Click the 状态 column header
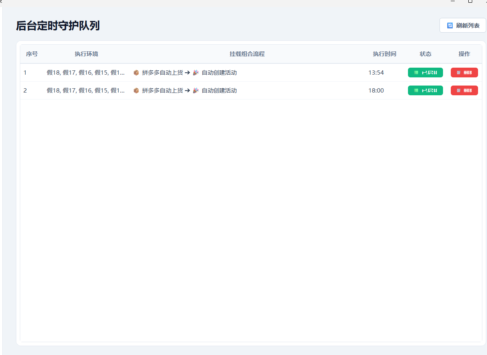The height and width of the screenshot is (355, 487). (x=425, y=54)
